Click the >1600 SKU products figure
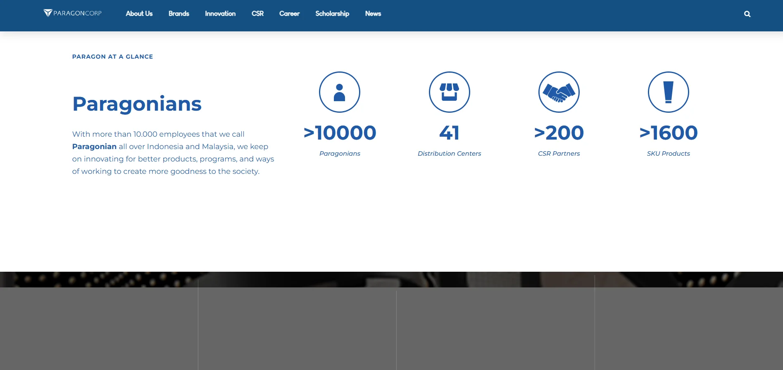Image resolution: width=783 pixels, height=370 pixels. [x=668, y=133]
